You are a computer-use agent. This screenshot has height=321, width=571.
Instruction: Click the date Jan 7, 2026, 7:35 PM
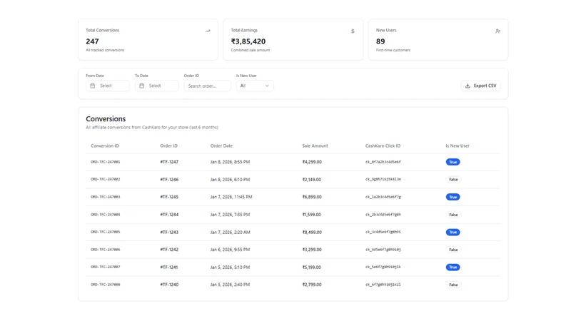230,215
